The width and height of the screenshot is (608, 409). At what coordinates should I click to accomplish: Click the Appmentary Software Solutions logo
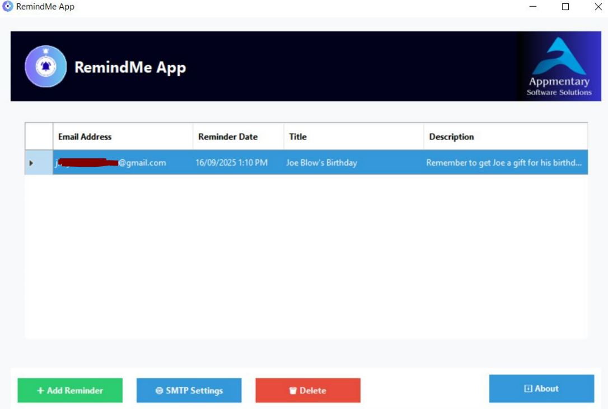pos(559,66)
